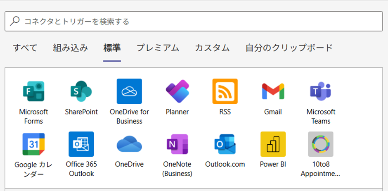Image resolution: width=388 pixels, height=191 pixels.
Task: Click the '10to8 Appointme...' label text
Action: tap(321, 169)
